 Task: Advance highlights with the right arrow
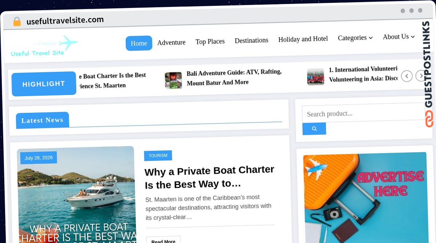pyautogui.click(x=420, y=76)
